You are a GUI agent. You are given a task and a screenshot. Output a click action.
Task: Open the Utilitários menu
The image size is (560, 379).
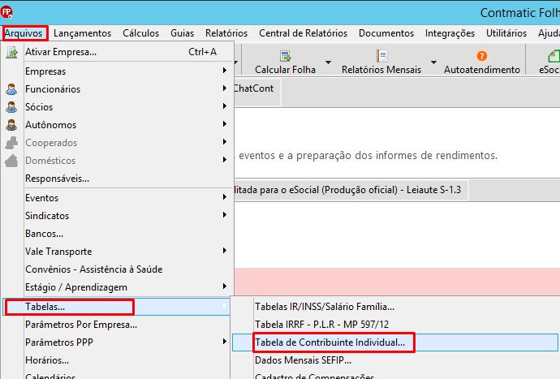pos(506,33)
